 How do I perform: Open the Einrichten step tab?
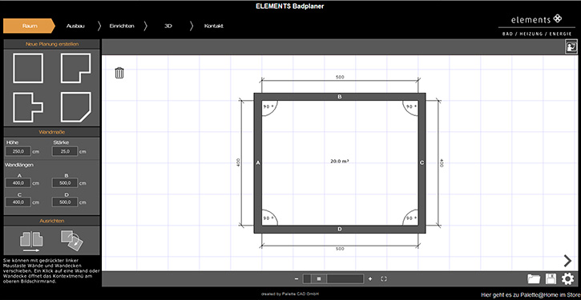click(122, 26)
